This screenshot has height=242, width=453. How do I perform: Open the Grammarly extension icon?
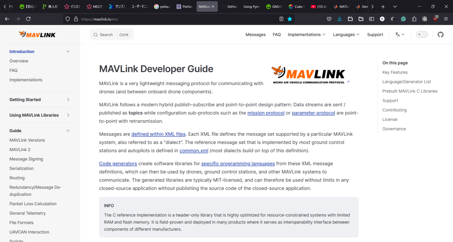pos(403,19)
